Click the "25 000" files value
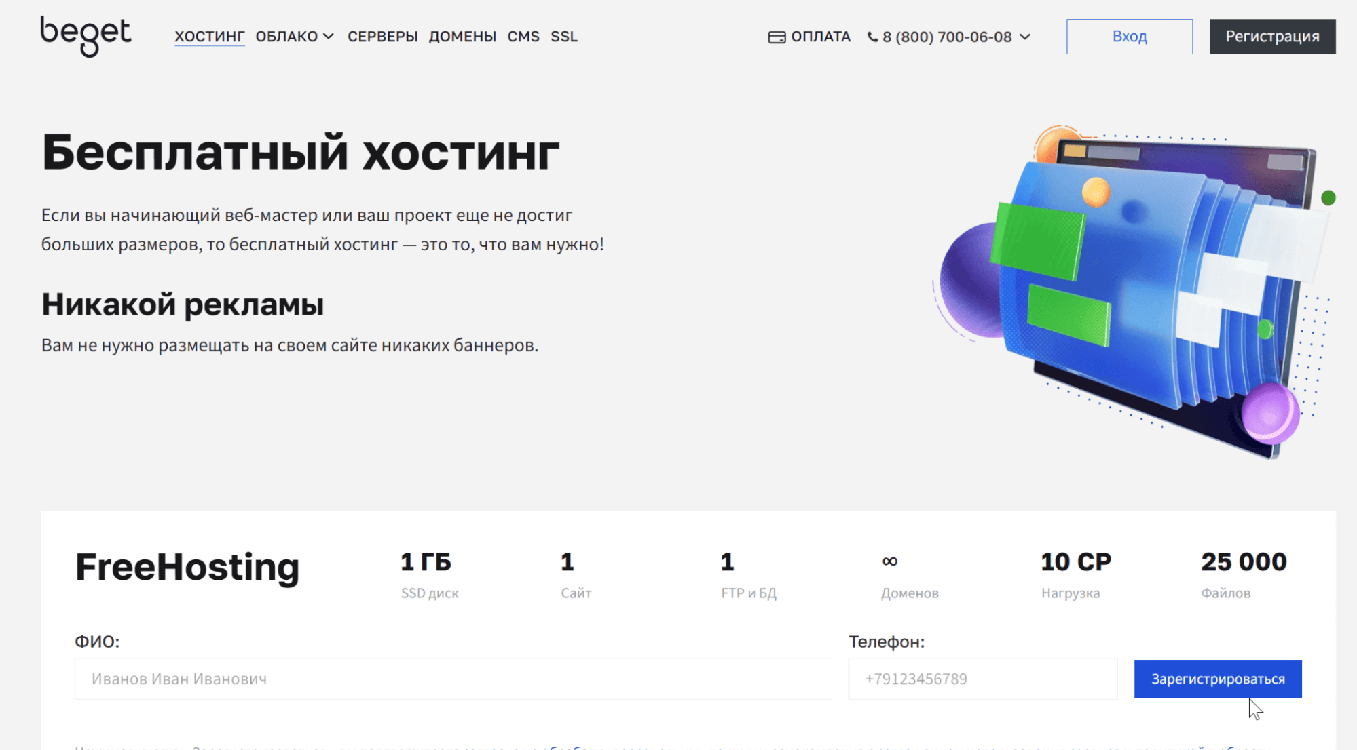1357x750 pixels. point(1244,561)
